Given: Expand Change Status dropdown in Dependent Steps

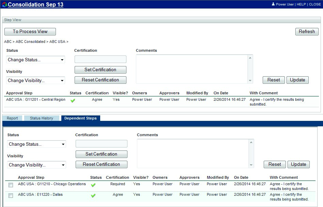Looking at the screenshot, I should [36, 144].
